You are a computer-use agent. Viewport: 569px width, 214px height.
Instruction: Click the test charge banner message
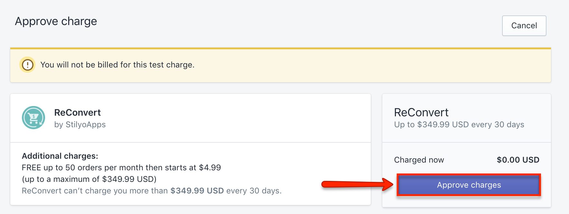[x=117, y=65]
